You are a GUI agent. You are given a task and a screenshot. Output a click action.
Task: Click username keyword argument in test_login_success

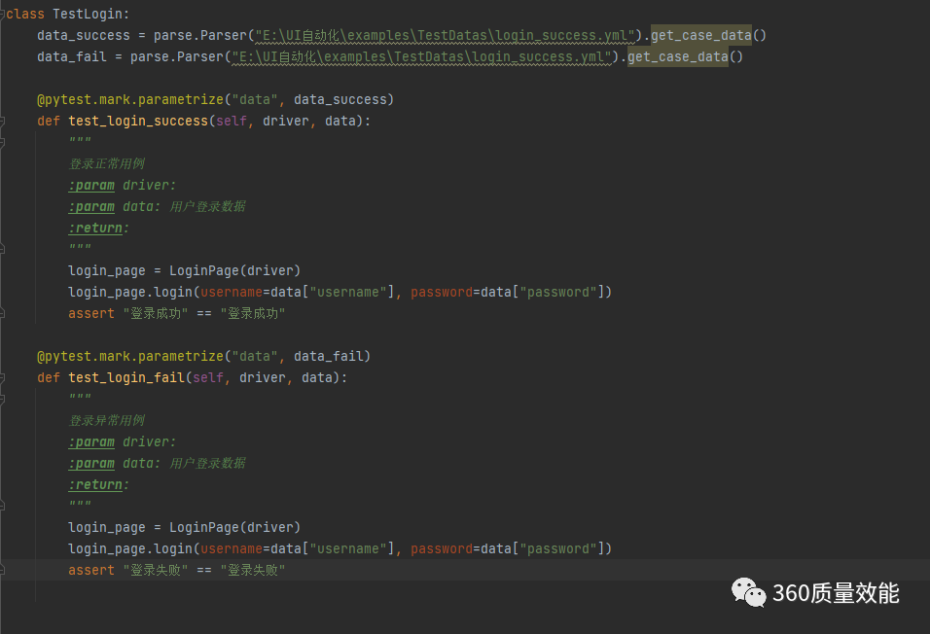232,292
